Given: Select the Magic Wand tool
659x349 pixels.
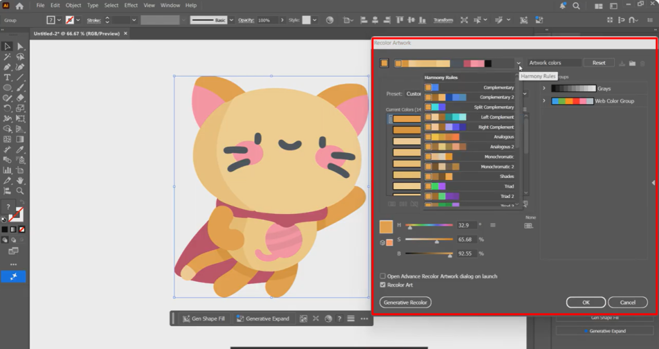Looking at the screenshot, I should [x=7, y=57].
